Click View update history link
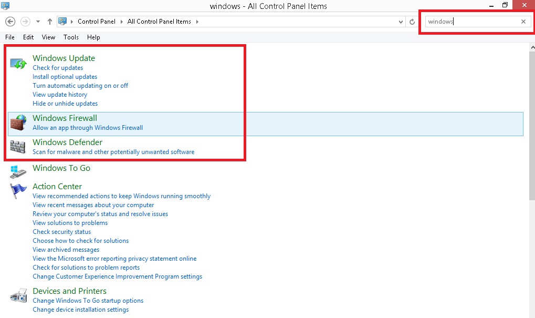 pos(60,95)
